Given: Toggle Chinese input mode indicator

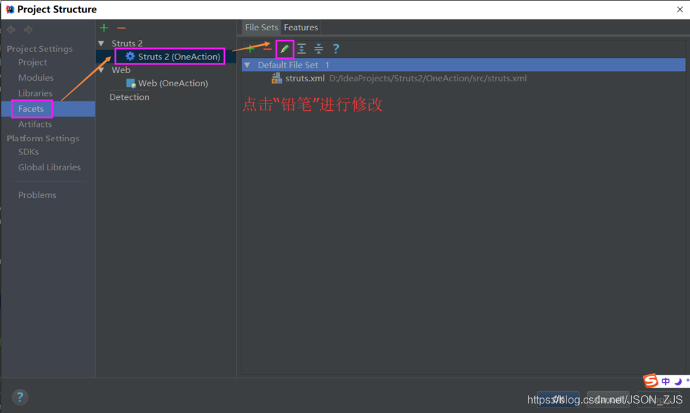Looking at the screenshot, I should click(x=665, y=381).
